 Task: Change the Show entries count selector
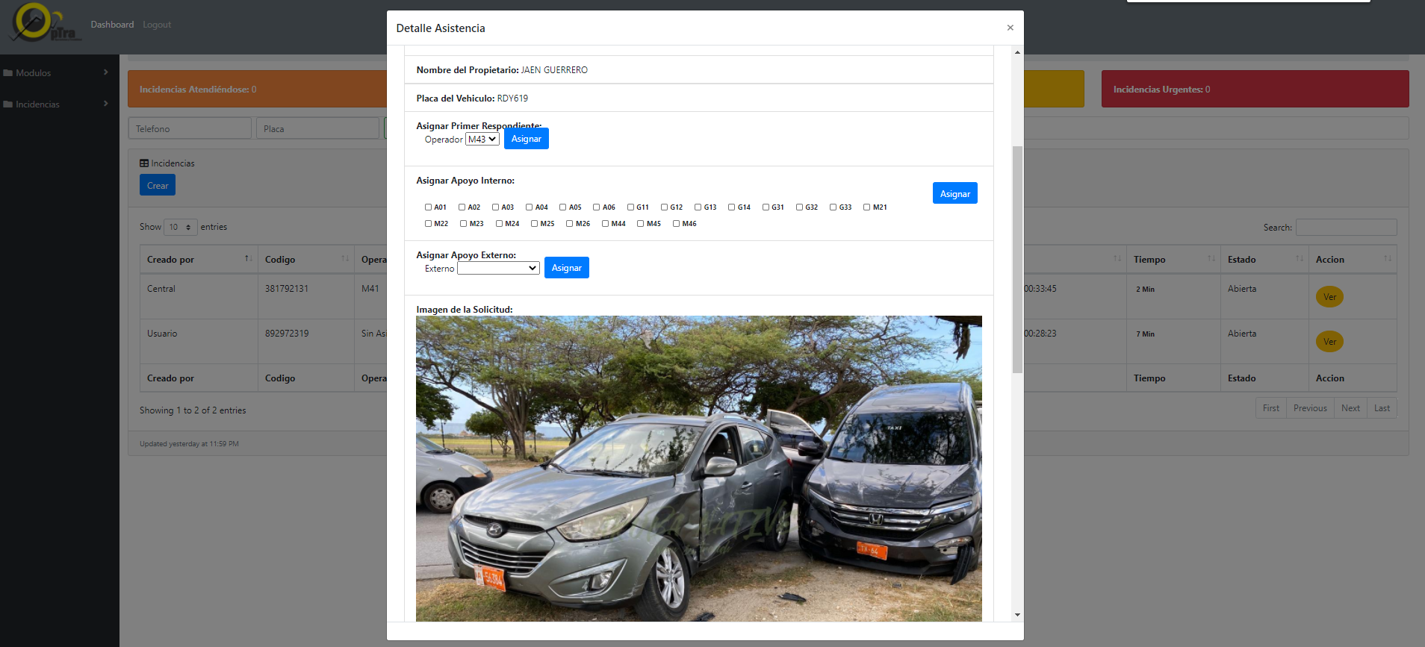pyautogui.click(x=180, y=227)
